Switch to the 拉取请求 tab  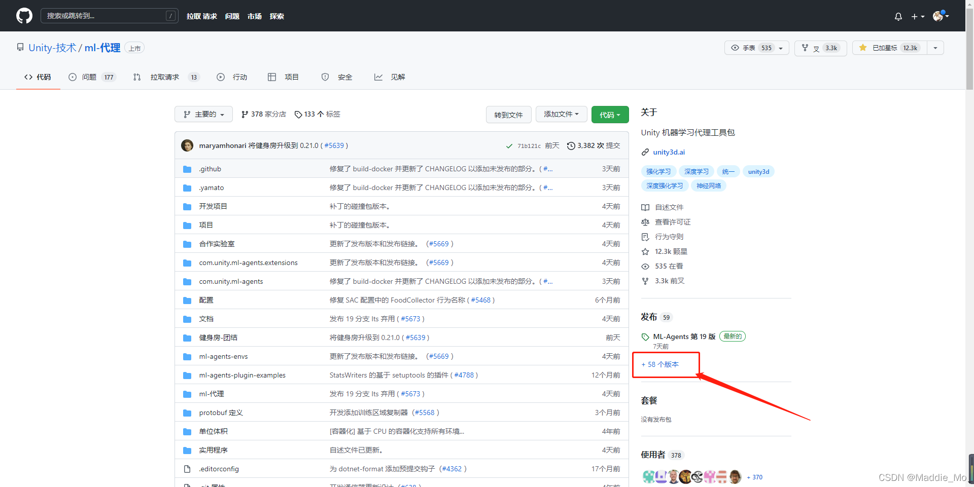166,77
